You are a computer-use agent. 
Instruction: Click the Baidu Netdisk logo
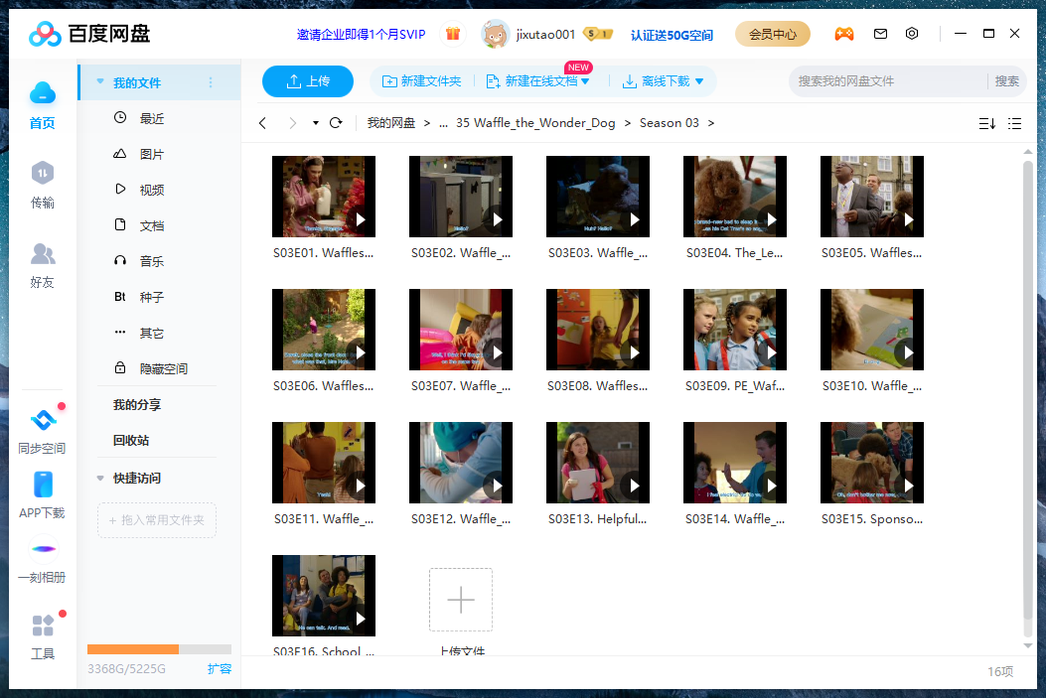90,34
